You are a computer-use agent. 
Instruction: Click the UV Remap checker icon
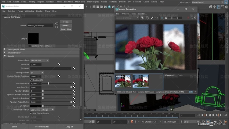(x=74, y=106)
